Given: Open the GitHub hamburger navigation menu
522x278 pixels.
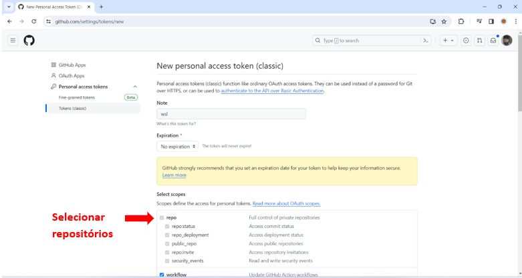Looking at the screenshot, I should (x=13, y=41).
